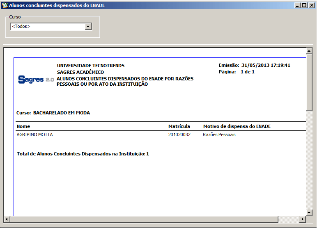The height and width of the screenshot is (228, 317).
Task: Click the SAGRES ACADÊMICO heading
Action: pyautogui.click(x=80, y=72)
